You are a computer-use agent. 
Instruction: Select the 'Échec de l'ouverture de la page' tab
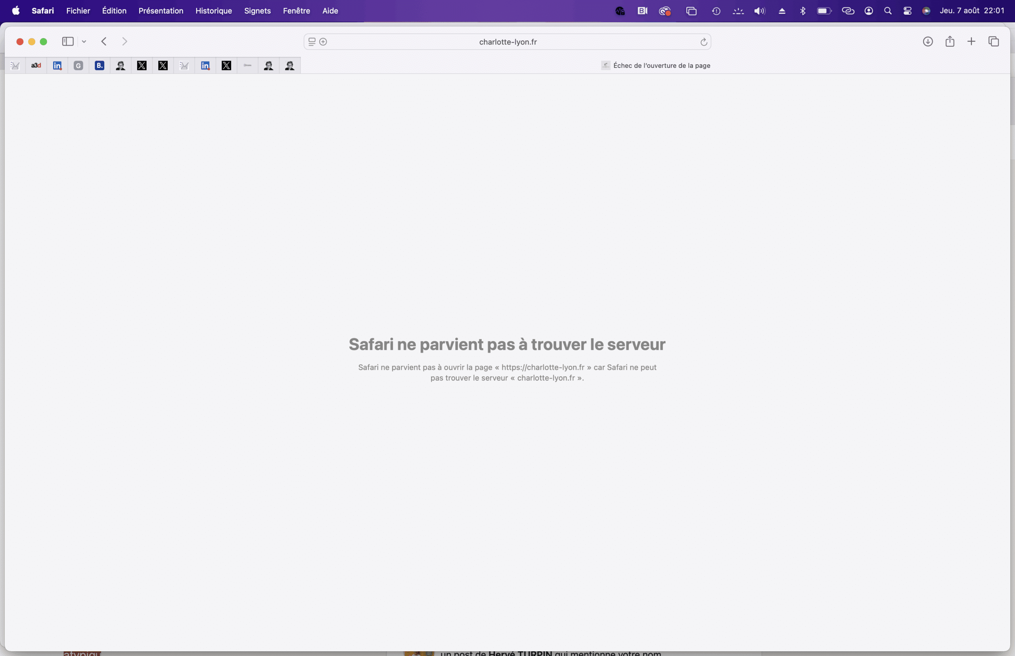click(x=655, y=65)
